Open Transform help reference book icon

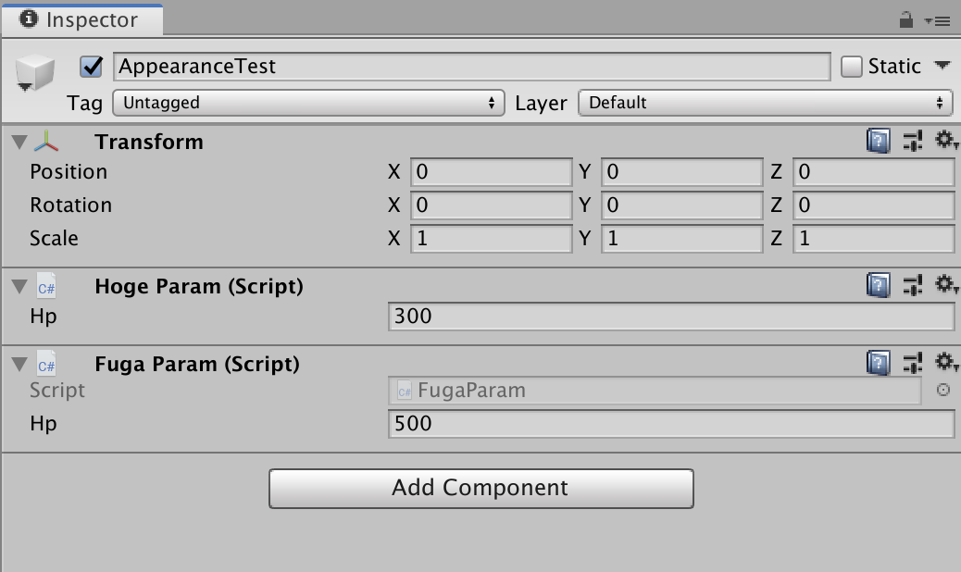878,141
